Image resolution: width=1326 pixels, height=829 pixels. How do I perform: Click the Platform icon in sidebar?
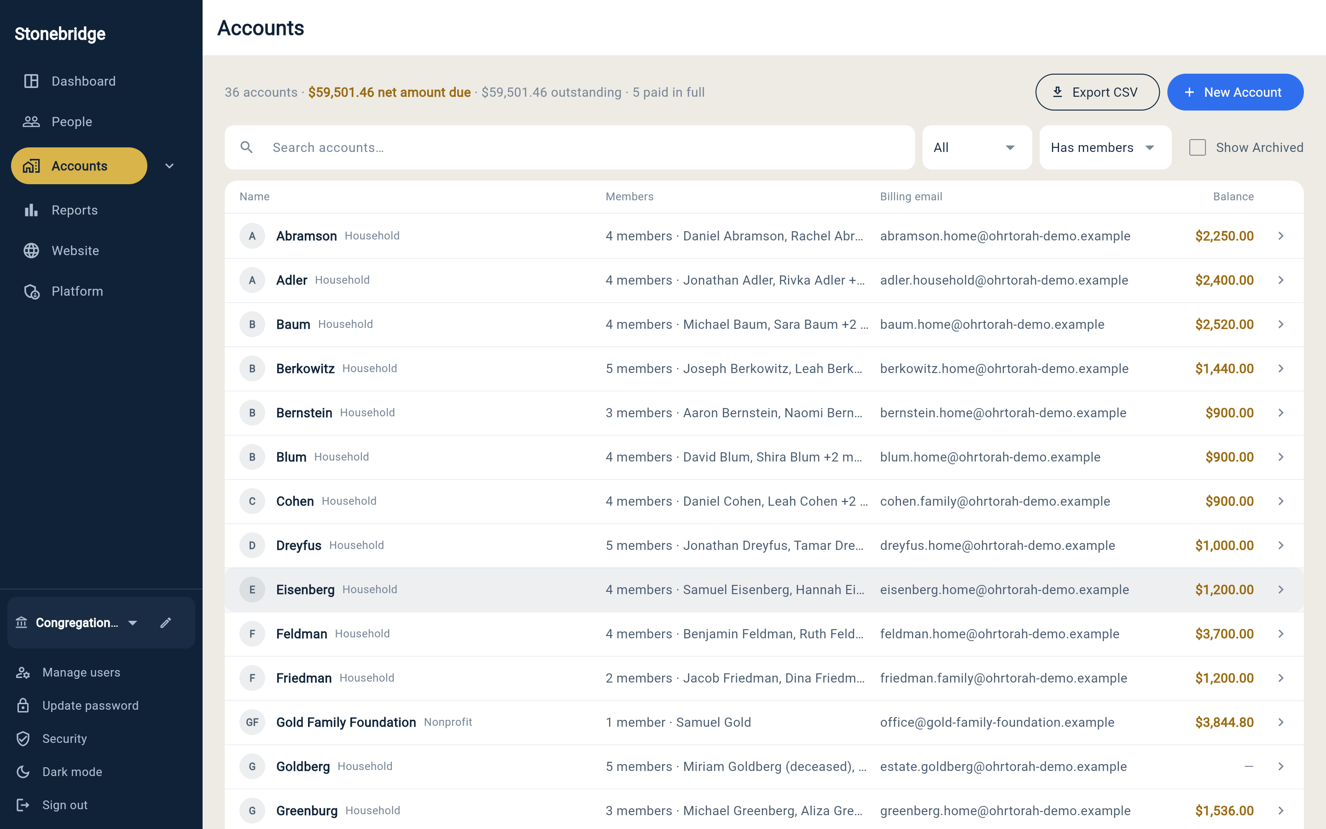(31, 291)
